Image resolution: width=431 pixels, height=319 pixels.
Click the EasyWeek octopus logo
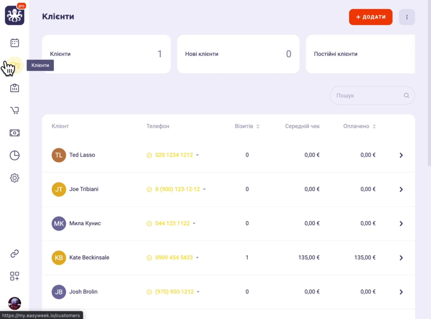pos(15,16)
